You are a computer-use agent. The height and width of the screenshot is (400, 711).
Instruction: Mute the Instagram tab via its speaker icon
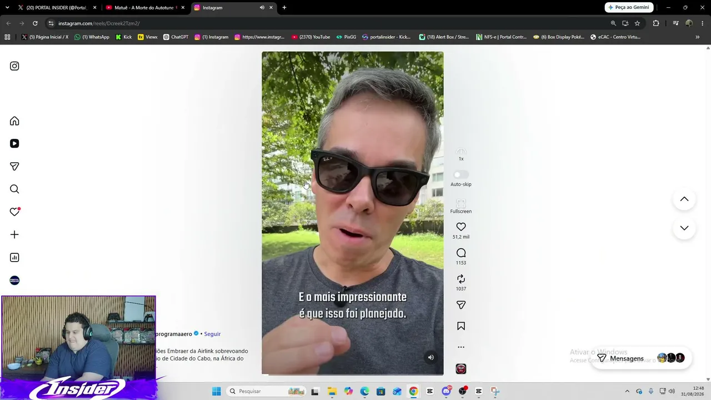pyautogui.click(x=262, y=8)
